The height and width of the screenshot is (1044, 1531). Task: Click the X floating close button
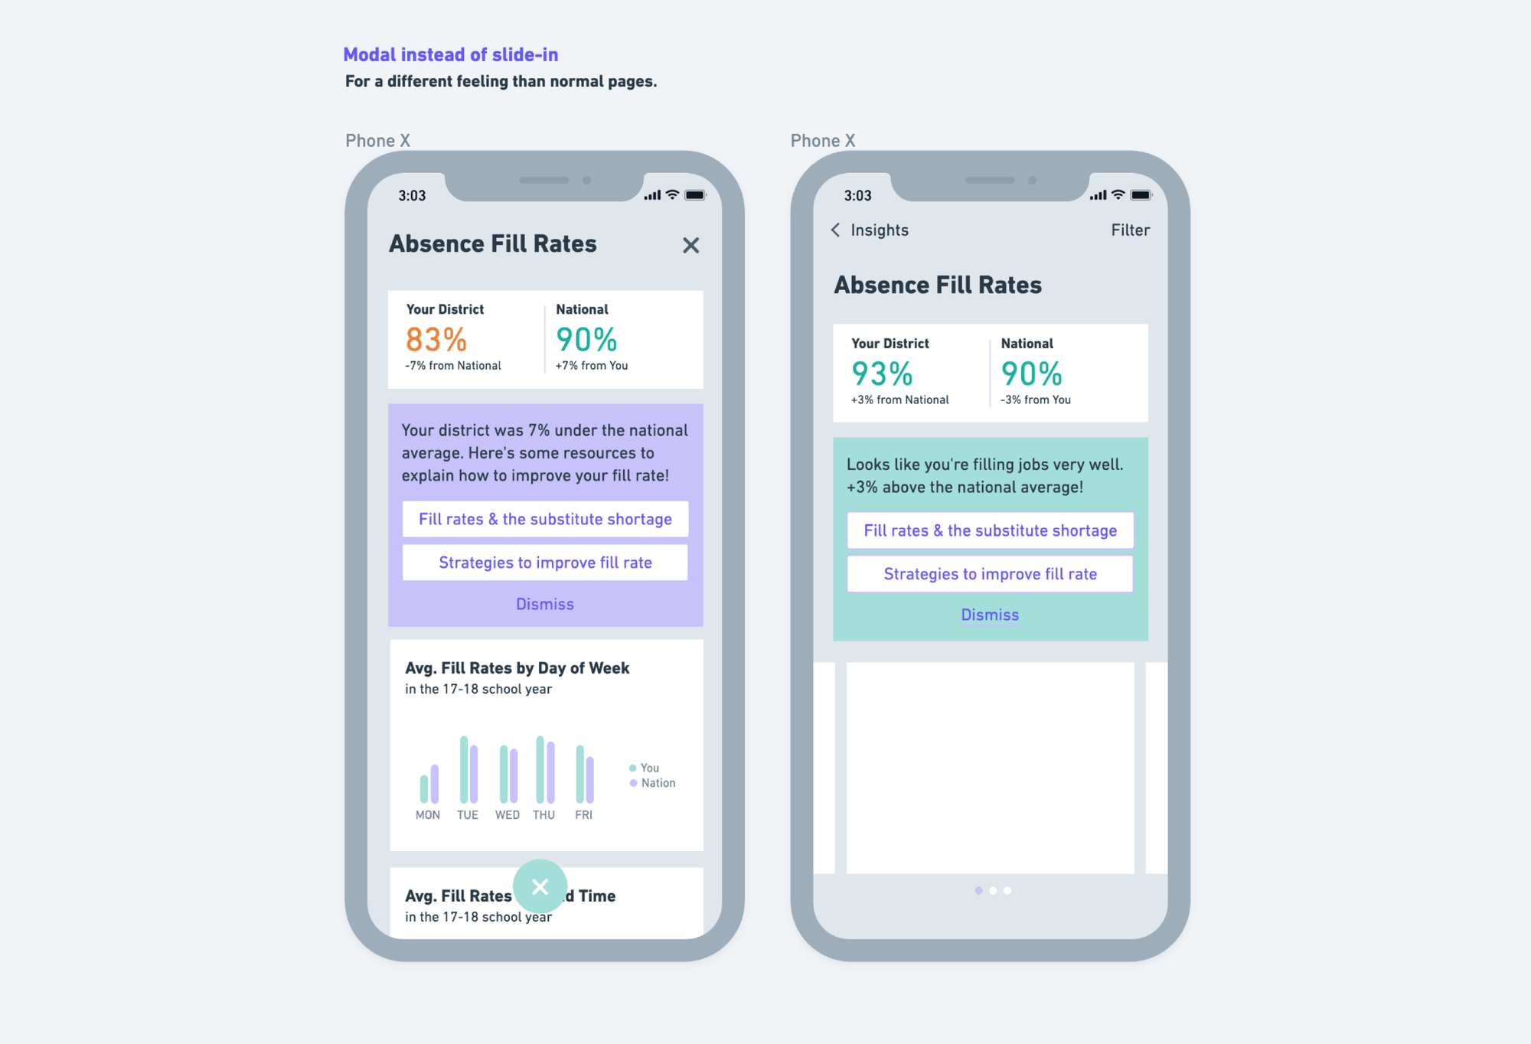539,886
